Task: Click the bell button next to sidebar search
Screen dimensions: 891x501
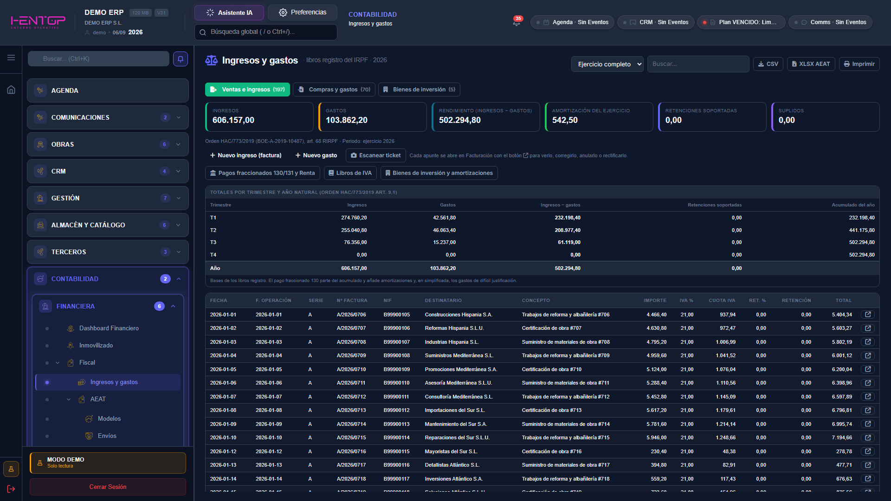Action: click(x=181, y=59)
